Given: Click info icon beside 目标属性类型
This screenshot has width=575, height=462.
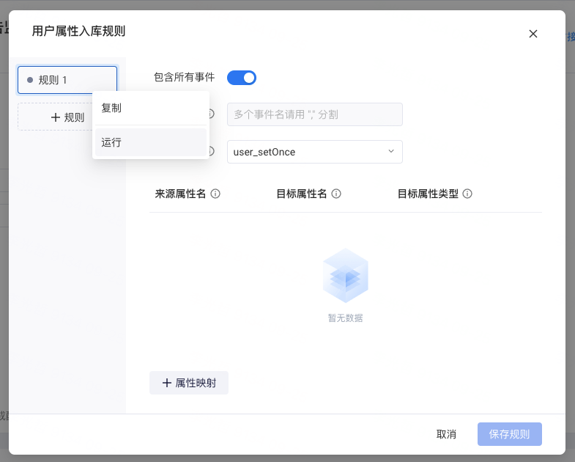Looking at the screenshot, I should [x=467, y=194].
